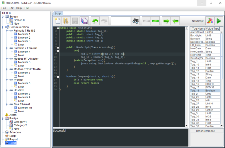Click the green undo arrow icon
The image size is (225, 148).
click(95, 21)
